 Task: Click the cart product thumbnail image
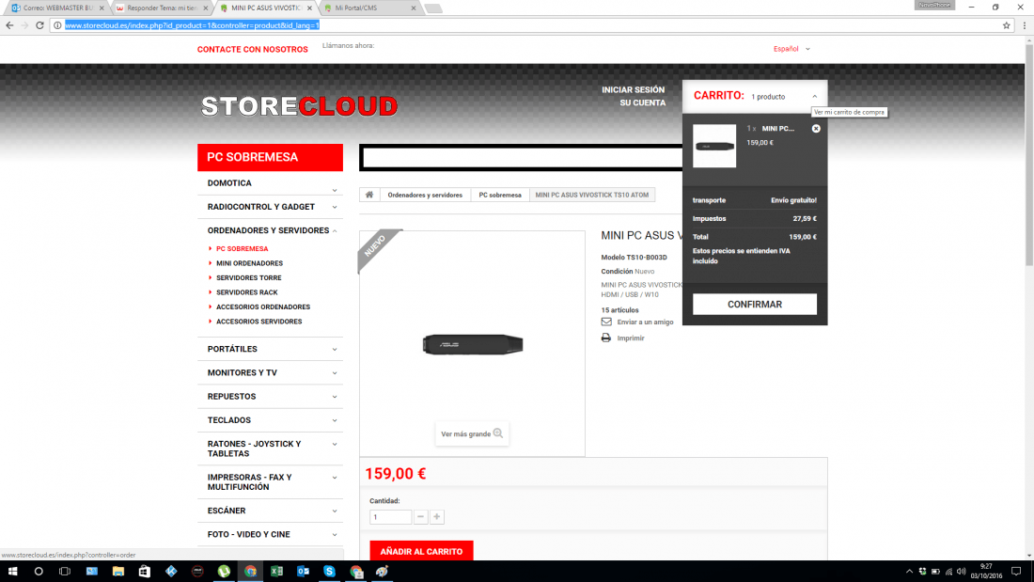714,146
